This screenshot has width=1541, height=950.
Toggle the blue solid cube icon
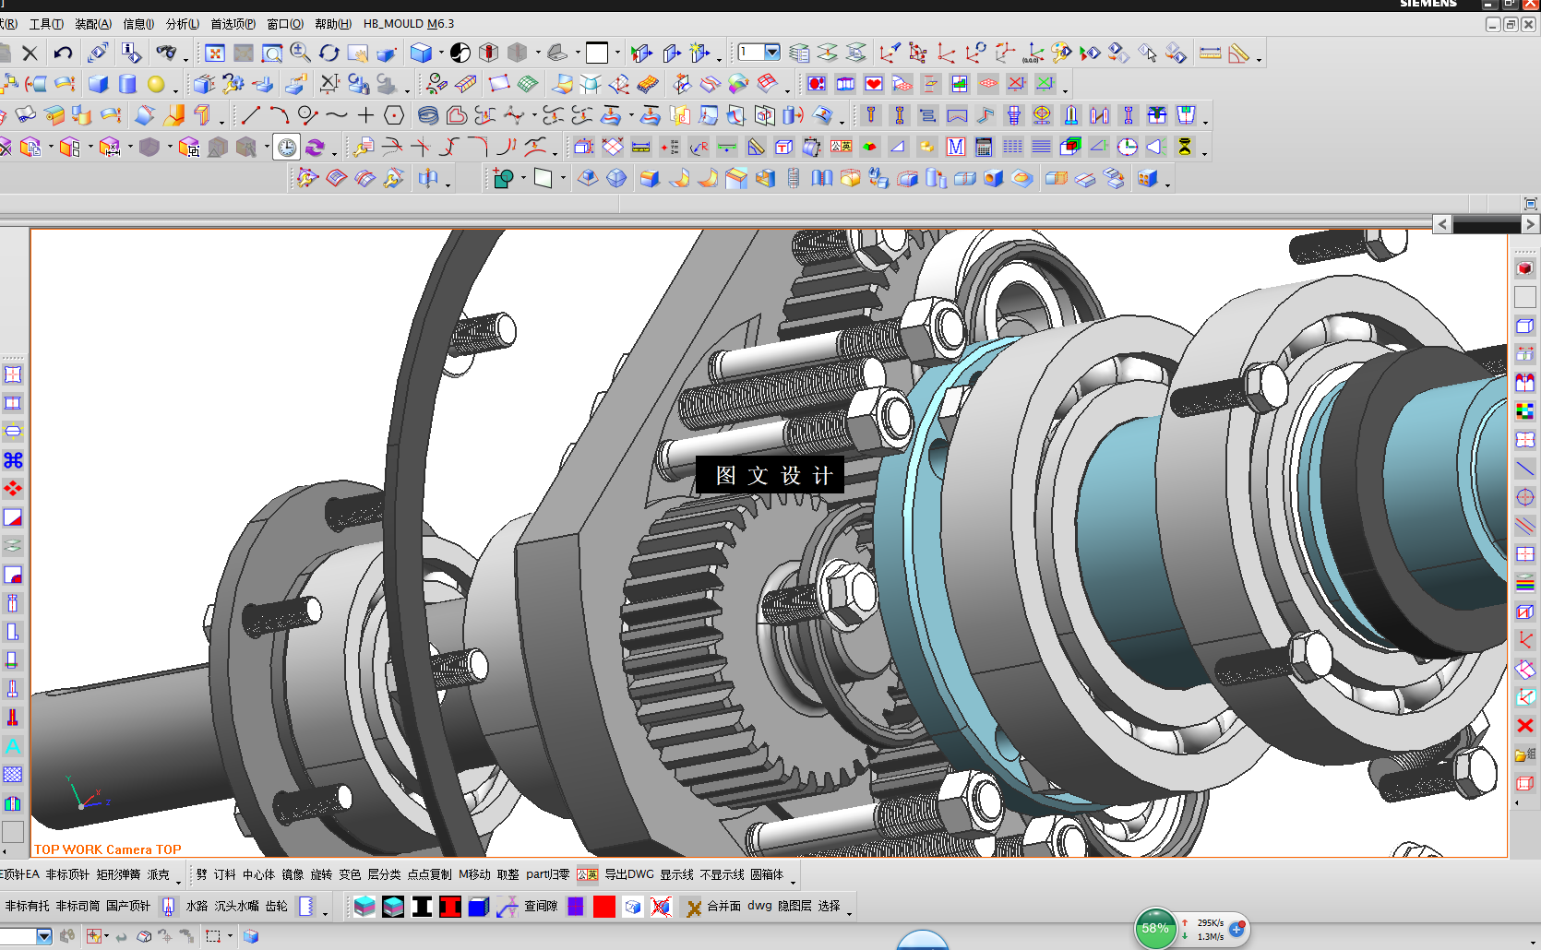point(479,907)
